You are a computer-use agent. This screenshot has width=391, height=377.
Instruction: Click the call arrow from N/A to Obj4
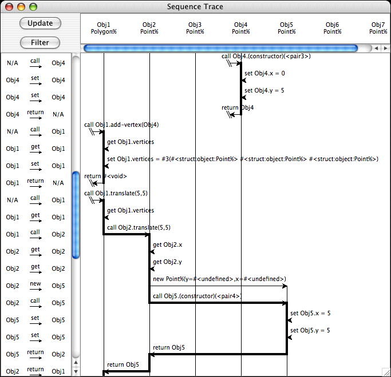click(x=35, y=63)
